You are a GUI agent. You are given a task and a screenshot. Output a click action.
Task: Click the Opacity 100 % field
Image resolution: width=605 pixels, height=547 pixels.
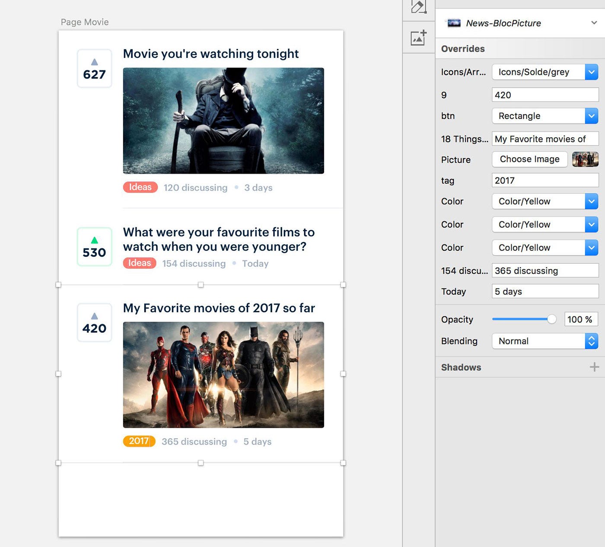[x=581, y=319]
